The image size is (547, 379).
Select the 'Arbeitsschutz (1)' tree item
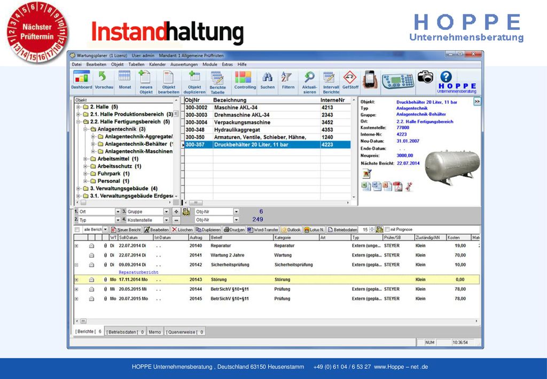[x=119, y=166]
